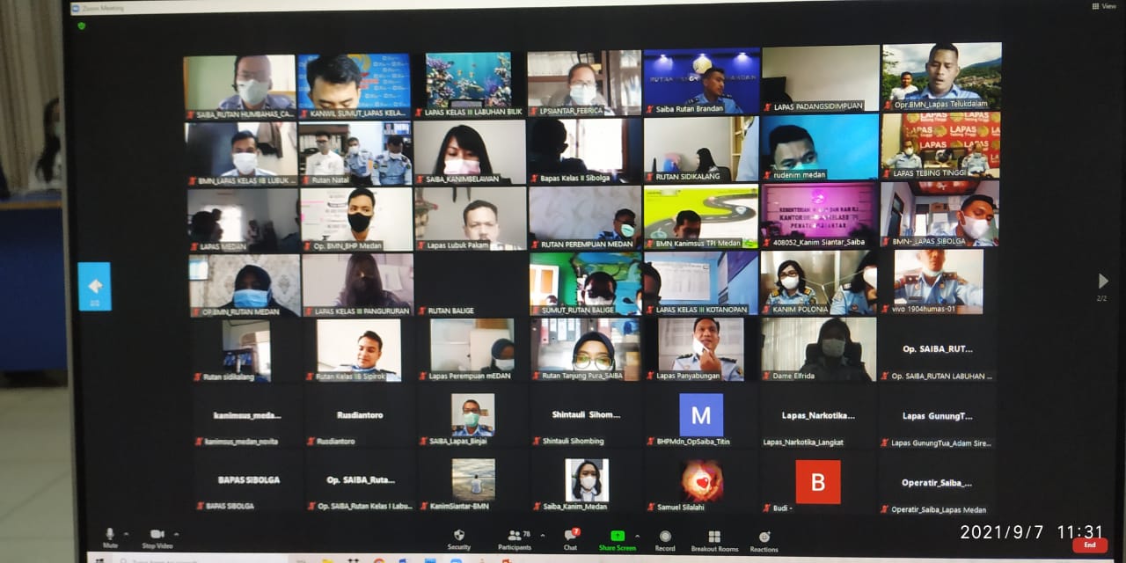Open the Participants panel

[x=515, y=537]
